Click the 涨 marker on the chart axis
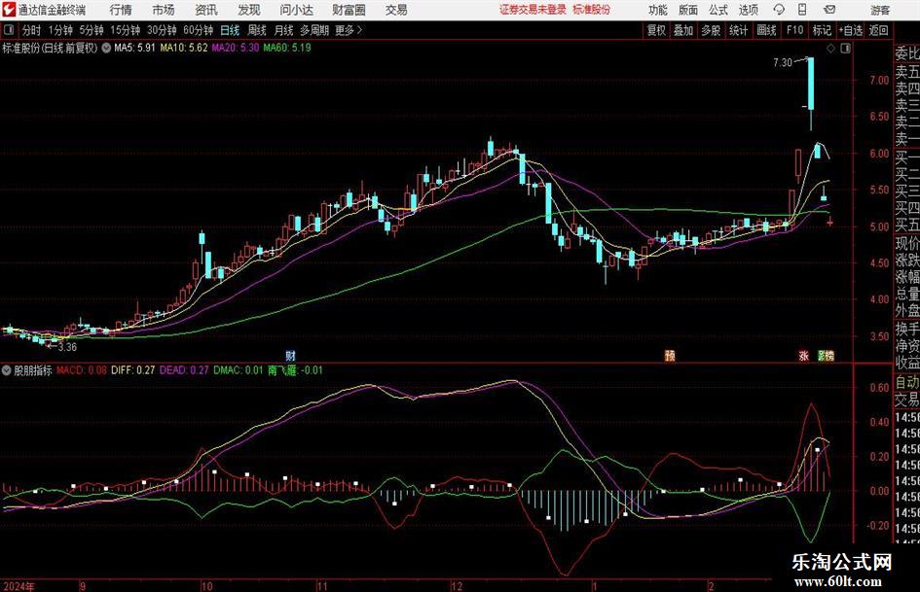Viewport: 920px width, 592px height. pos(804,356)
